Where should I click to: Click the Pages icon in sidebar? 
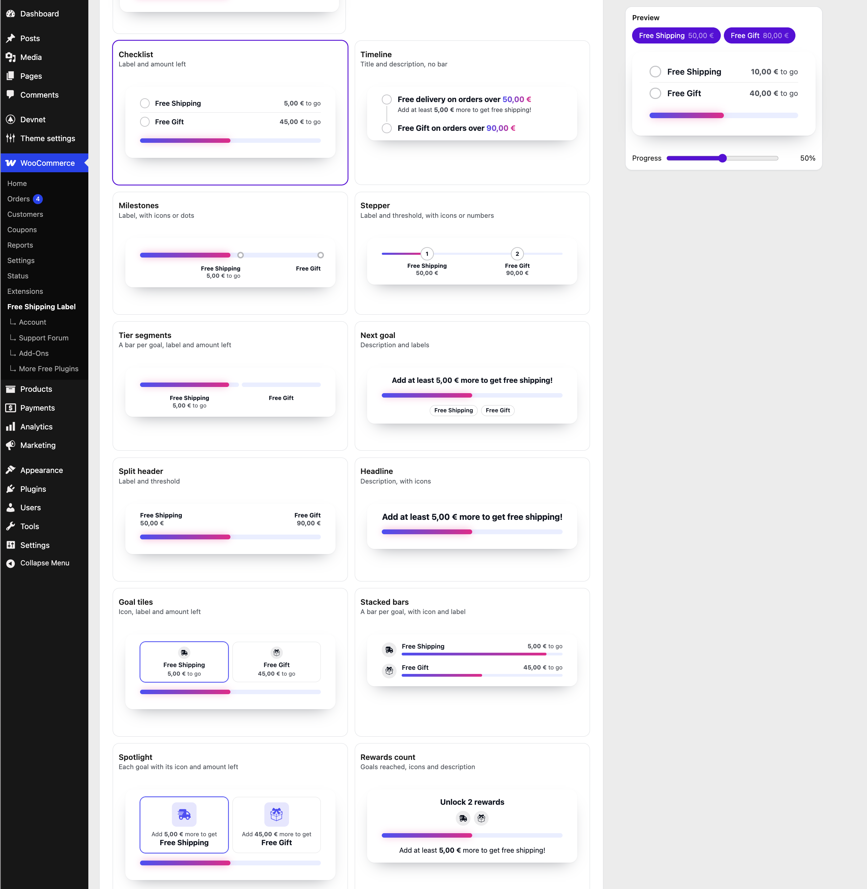11,76
